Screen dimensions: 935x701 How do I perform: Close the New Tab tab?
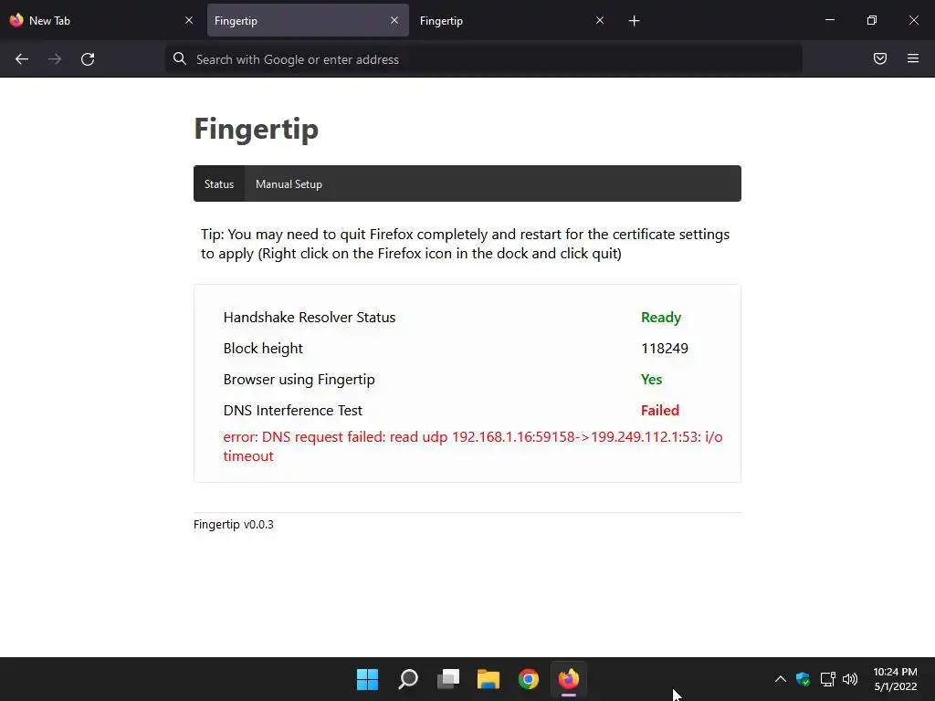(x=189, y=20)
